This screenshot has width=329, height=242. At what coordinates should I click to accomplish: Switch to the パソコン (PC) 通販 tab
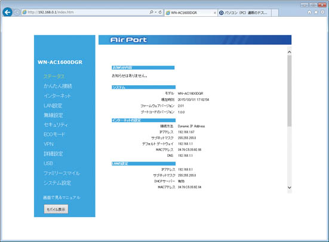tap(244, 13)
